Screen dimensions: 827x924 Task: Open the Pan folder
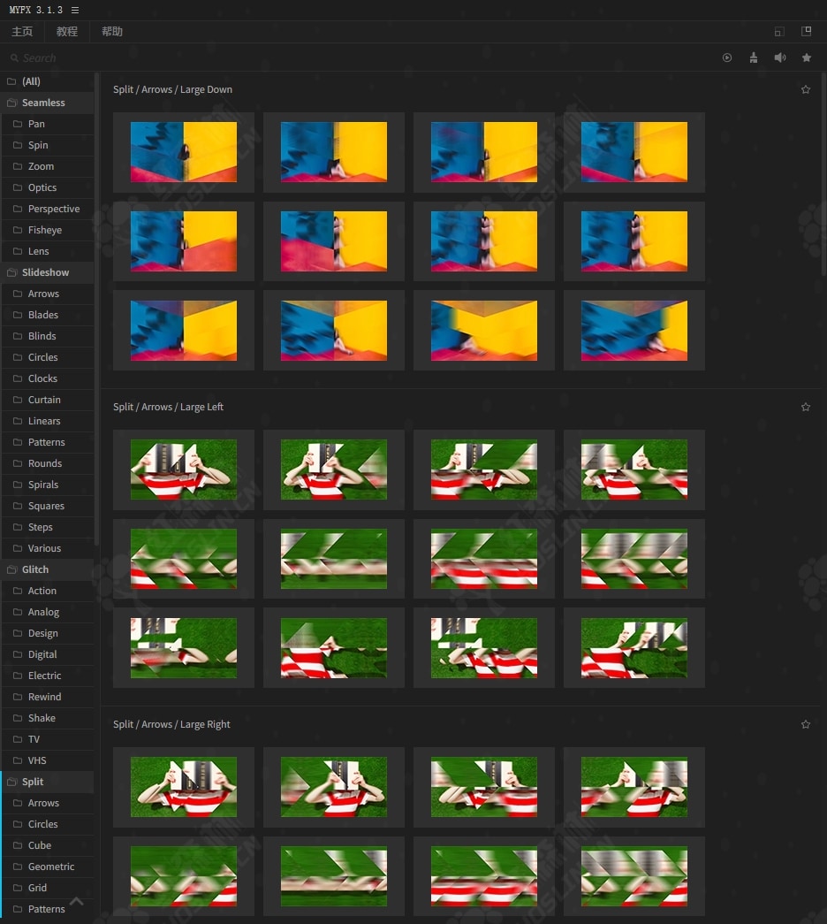tap(48, 124)
